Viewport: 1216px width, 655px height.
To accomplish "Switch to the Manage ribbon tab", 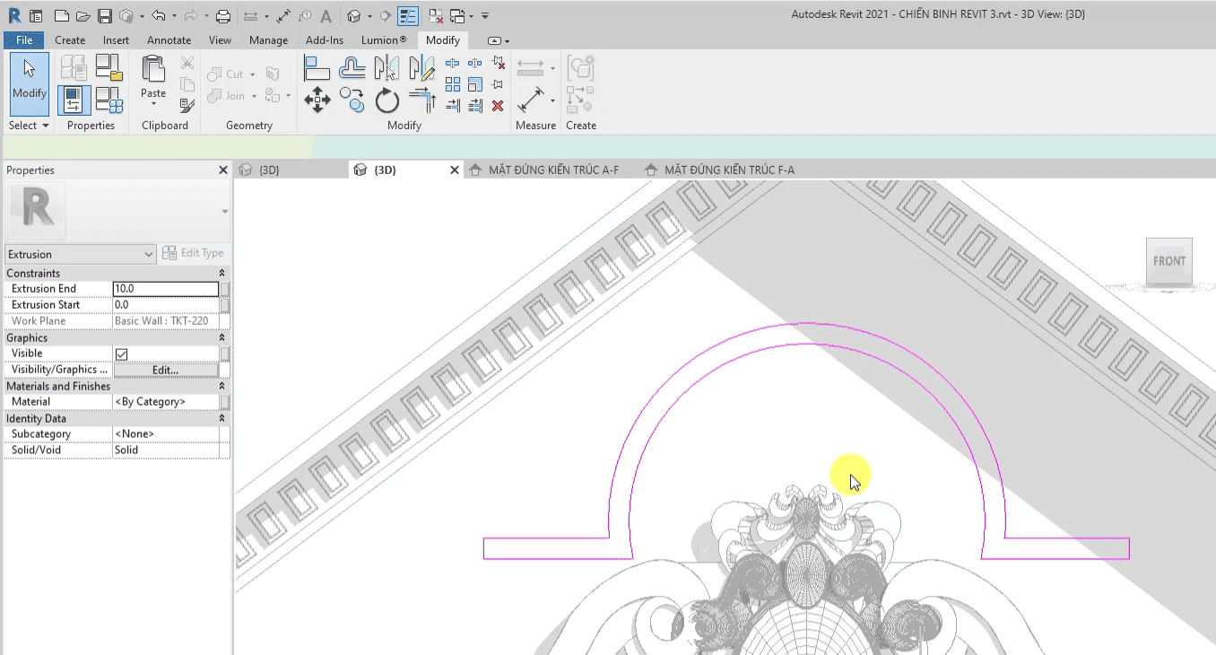I will coord(268,40).
